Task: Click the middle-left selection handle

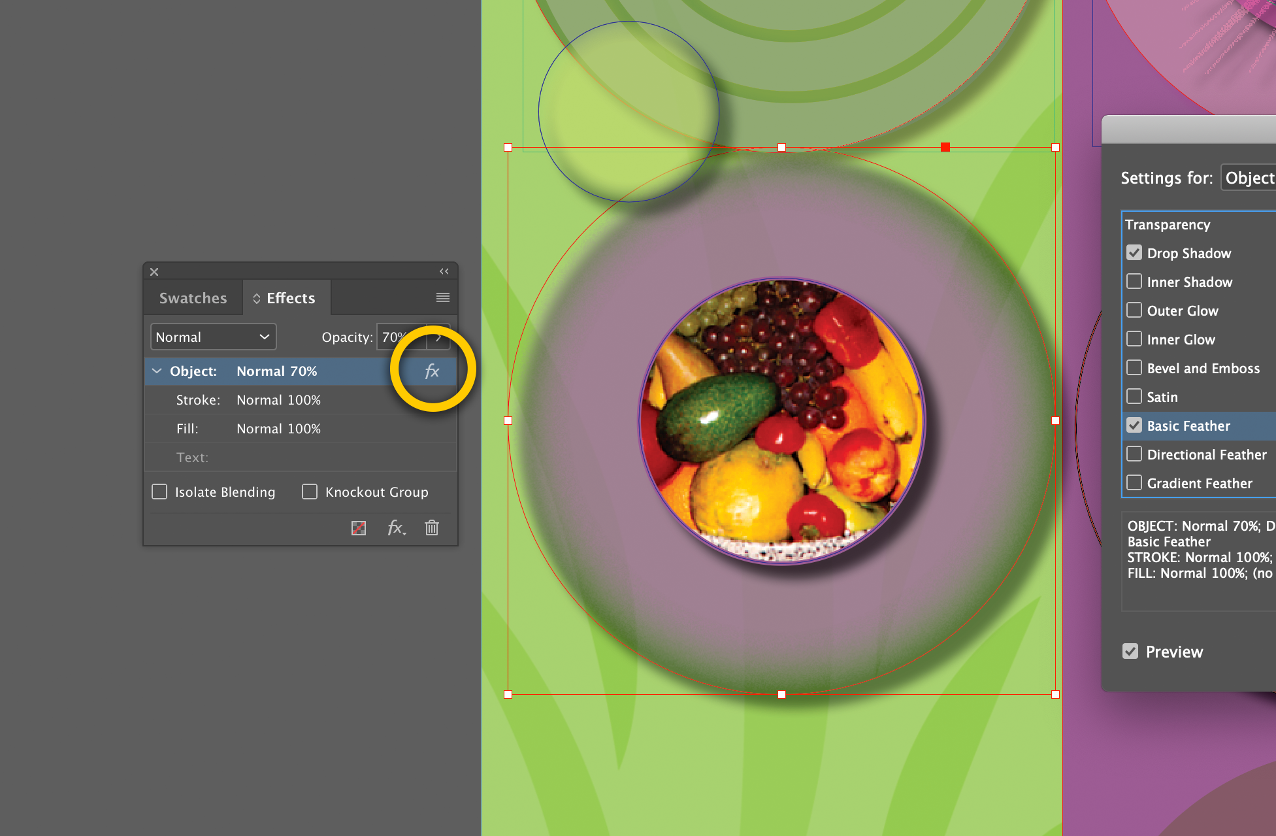Action: [508, 421]
